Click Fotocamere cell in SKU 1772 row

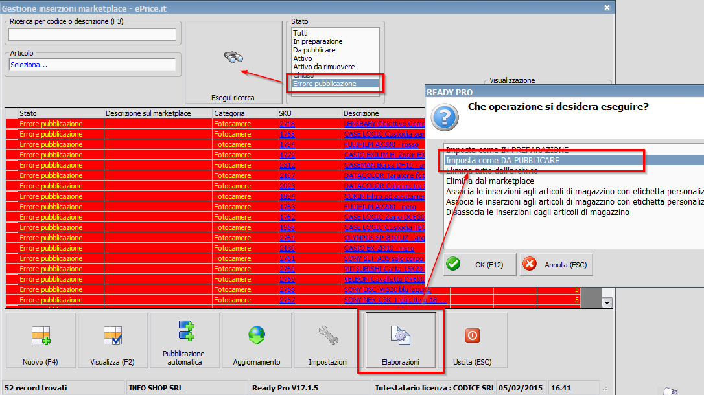click(x=244, y=155)
